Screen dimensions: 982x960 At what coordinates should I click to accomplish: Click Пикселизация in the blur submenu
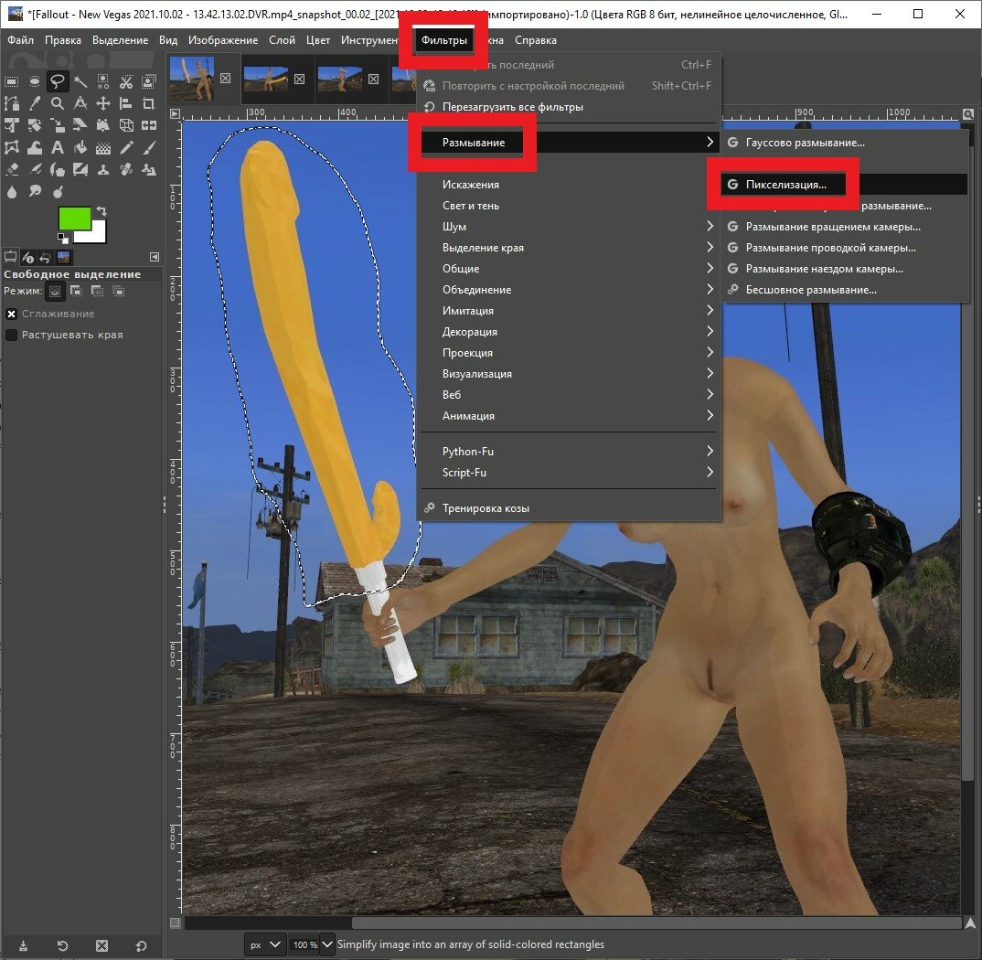click(785, 184)
